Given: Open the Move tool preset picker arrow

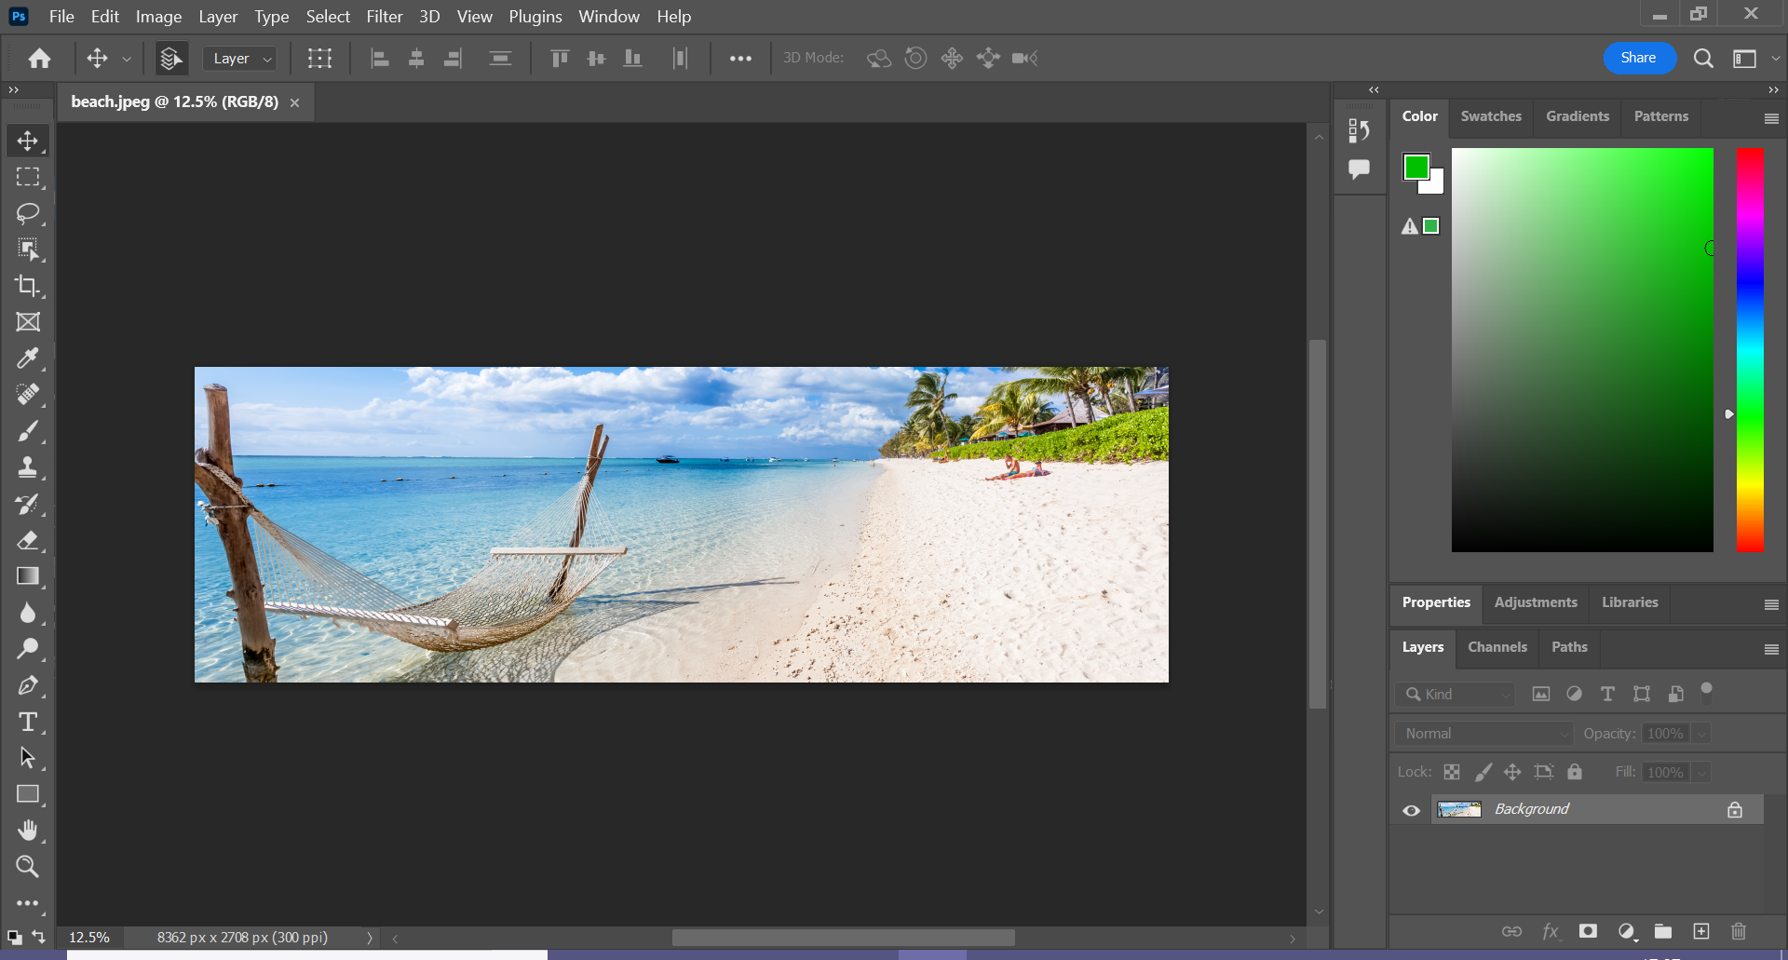Looking at the screenshot, I should pos(127,59).
